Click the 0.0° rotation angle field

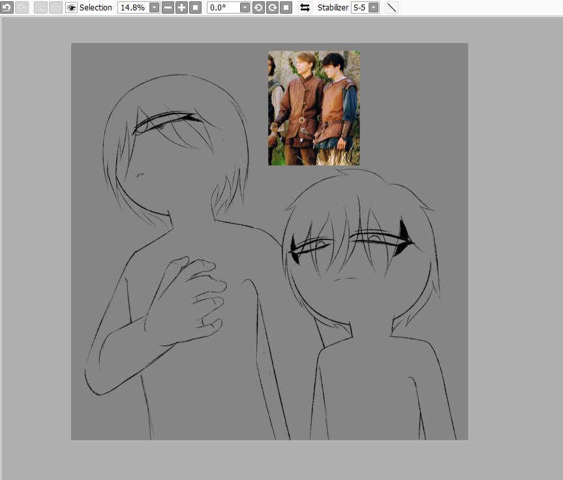223,8
